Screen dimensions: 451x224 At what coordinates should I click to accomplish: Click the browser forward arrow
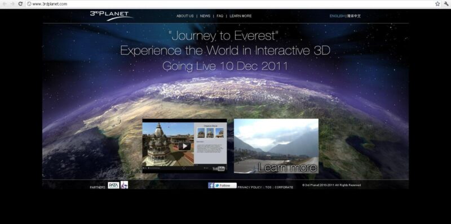point(12,4)
